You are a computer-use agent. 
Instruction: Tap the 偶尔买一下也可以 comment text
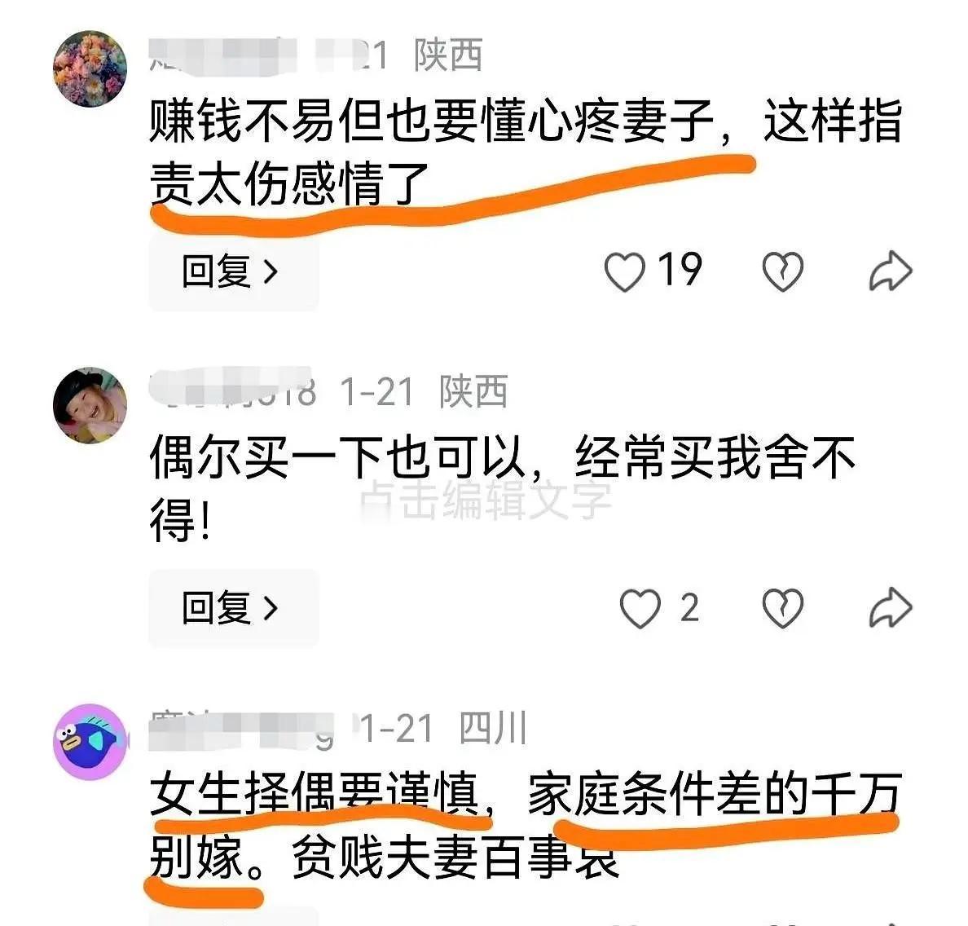click(503, 488)
